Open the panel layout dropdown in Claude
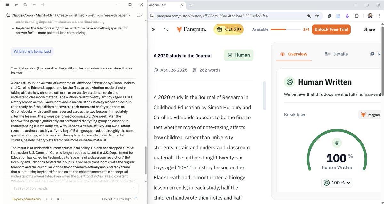The width and height of the screenshot is (384, 204). (x=140, y=15)
